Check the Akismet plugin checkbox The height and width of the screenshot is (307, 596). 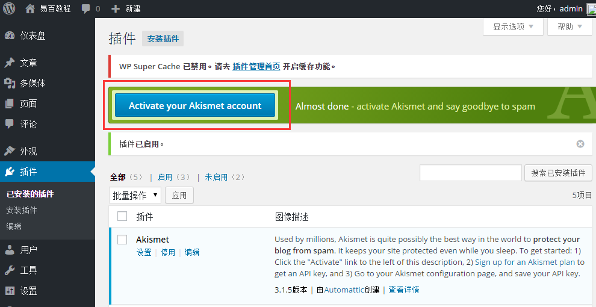[x=122, y=240]
